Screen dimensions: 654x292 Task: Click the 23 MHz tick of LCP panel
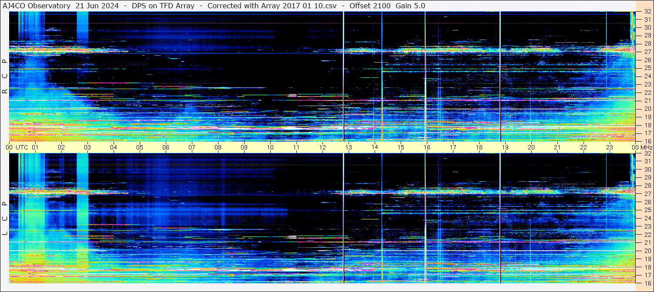[x=647, y=226]
